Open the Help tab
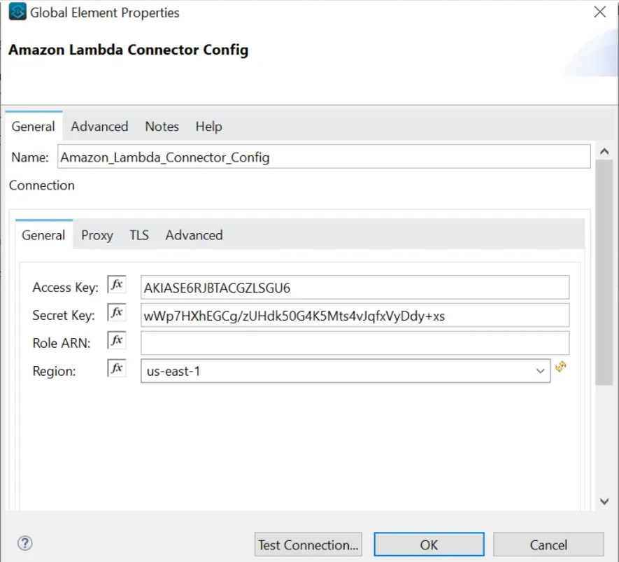This screenshot has width=619, height=562. pos(208,127)
